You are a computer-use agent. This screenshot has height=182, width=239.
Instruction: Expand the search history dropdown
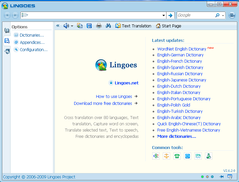(164, 15)
